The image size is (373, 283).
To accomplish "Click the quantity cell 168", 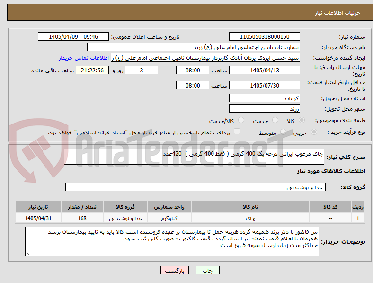I will coord(82,218).
